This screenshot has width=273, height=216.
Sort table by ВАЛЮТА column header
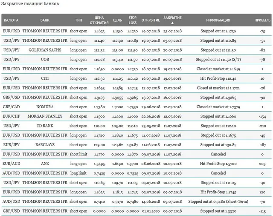click(x=11, y=20)
